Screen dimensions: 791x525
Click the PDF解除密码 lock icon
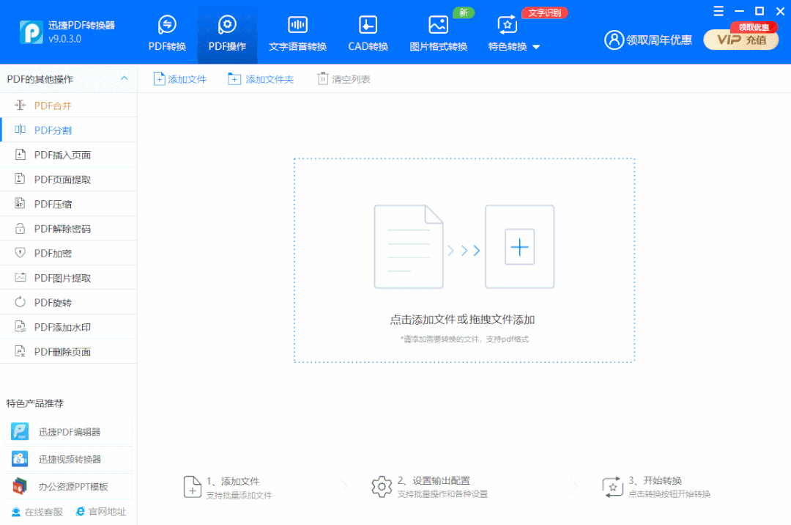21,228
